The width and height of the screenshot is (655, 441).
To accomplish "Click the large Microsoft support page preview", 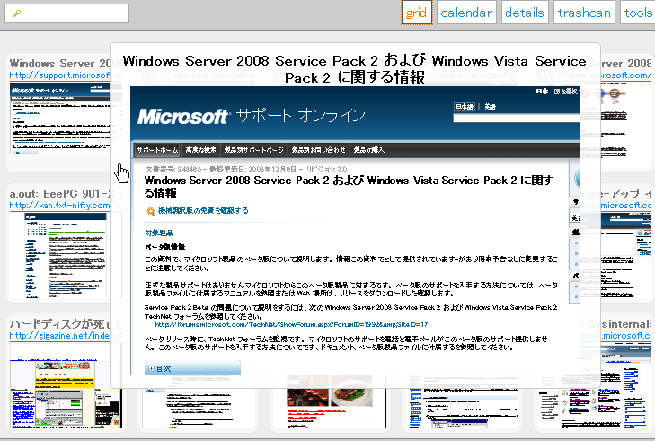I will tap(355, 231).
